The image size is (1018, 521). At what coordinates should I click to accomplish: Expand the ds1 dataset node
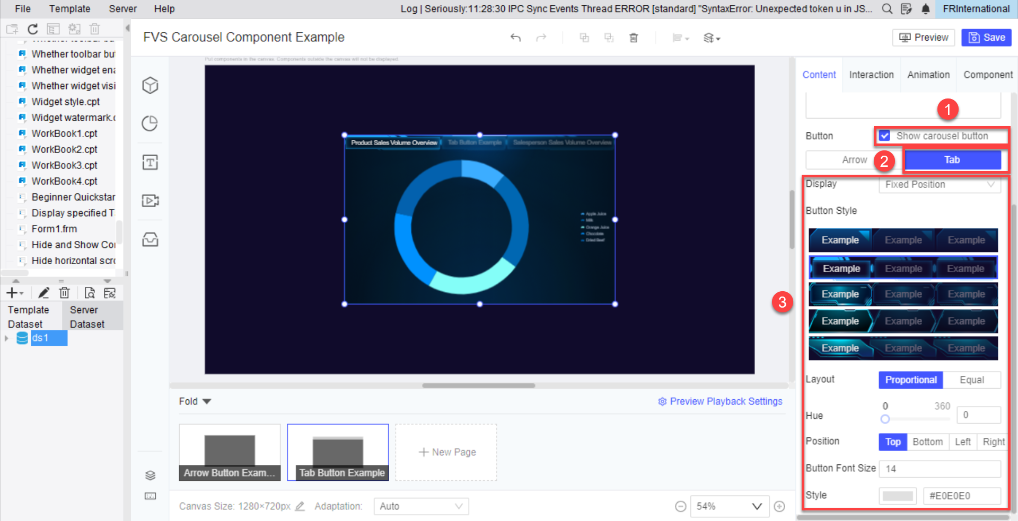(x=6, y=338)
